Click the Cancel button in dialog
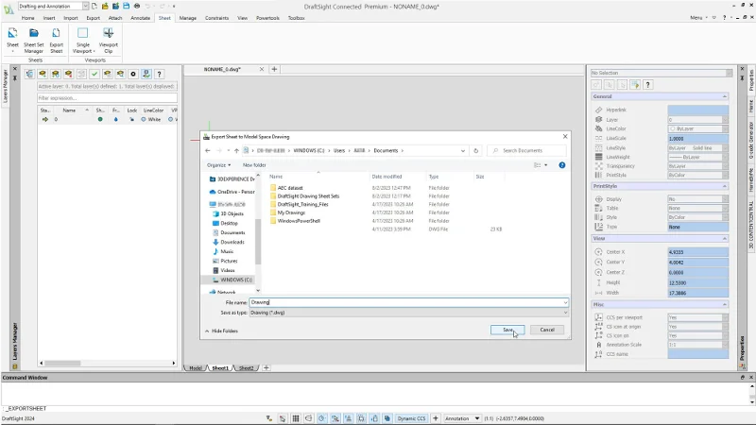Viewport: 756px width, 425px height. click(x=546, y=330)
